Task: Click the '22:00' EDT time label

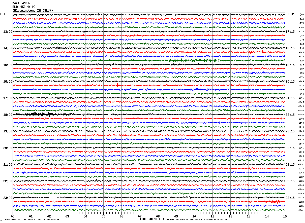Action: tap(8, 181)
